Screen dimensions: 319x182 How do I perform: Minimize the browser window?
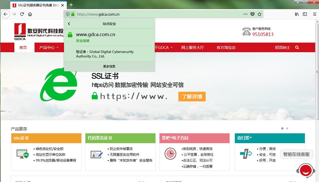(x=298, y=2)
